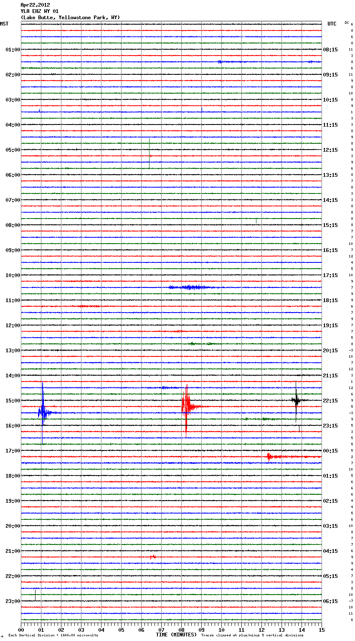Click the 08:15 UTC time label

[x=330, y=50]
